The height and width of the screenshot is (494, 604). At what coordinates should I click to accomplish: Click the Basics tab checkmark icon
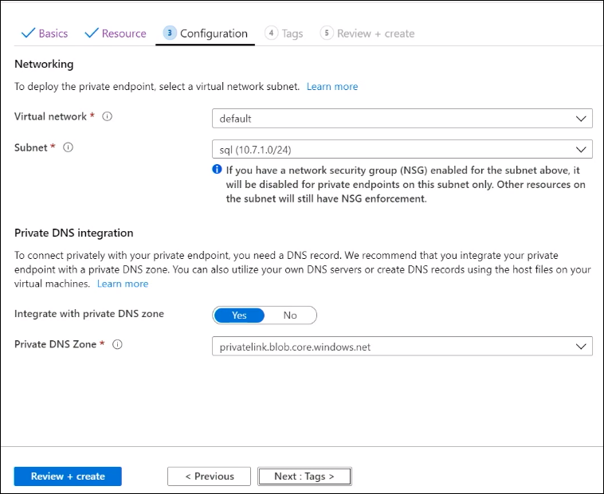click(x=28, y=33)
